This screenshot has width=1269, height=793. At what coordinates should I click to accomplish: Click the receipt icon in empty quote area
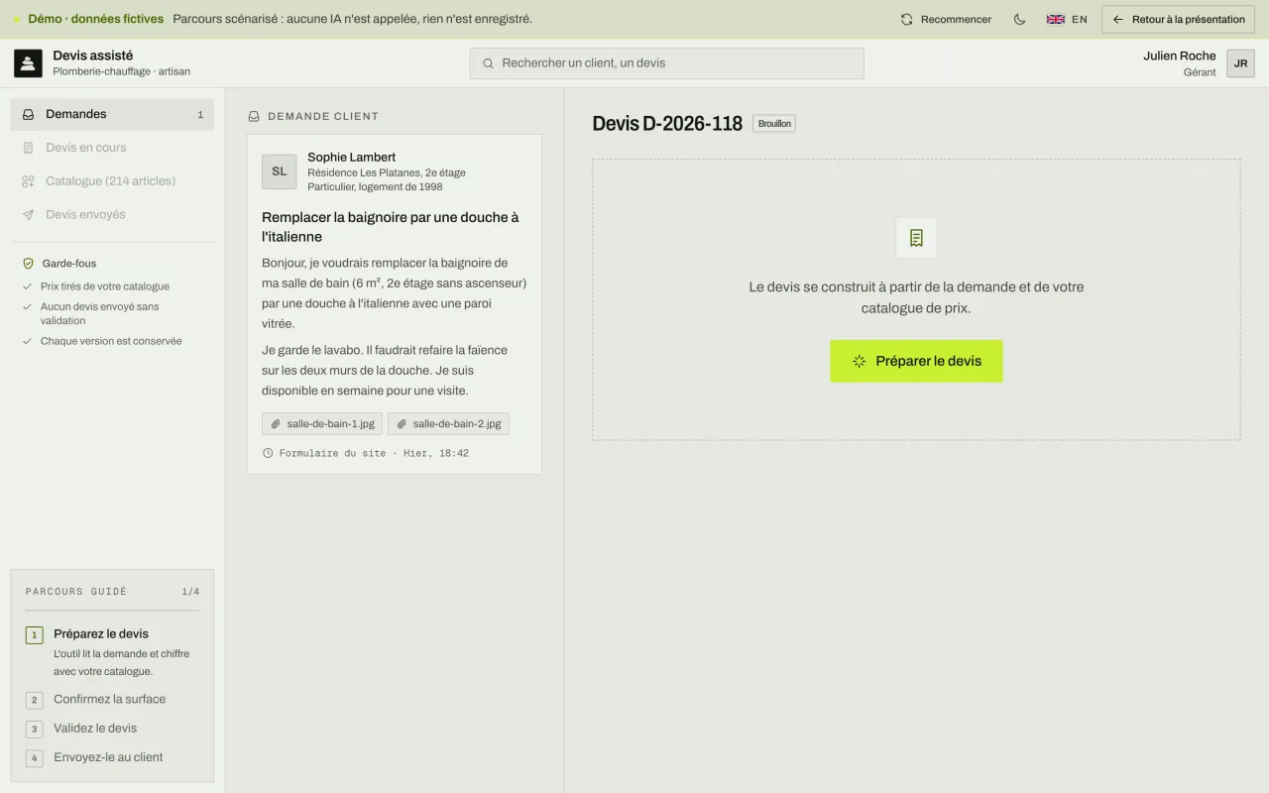pyautogui.click(x=916, y=238)
